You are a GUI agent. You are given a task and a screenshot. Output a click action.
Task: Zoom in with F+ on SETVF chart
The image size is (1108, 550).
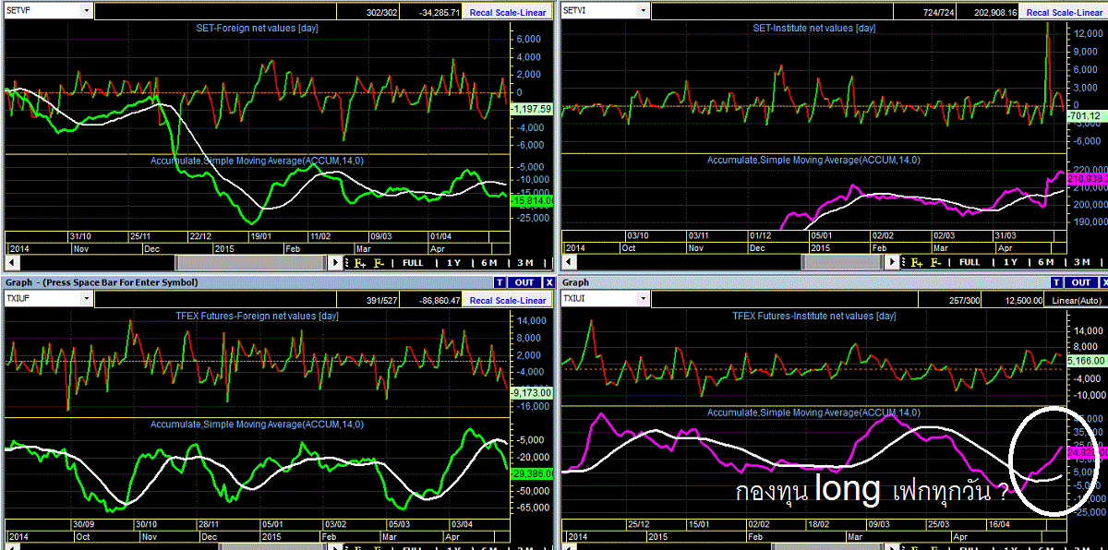pyautogui.click(x=361, y=262)
